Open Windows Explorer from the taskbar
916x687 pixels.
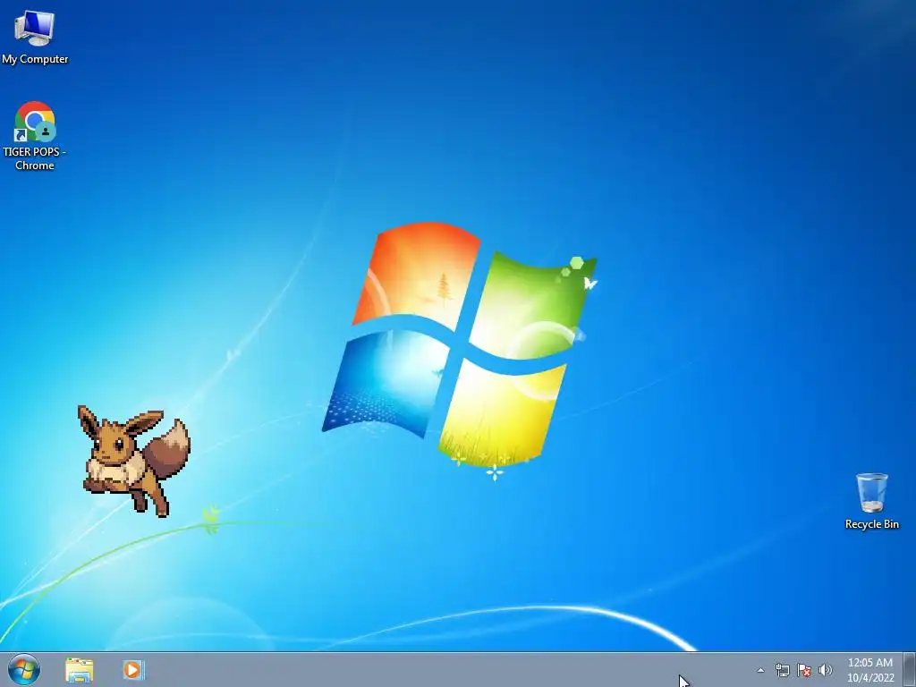[x=80, y=670]
